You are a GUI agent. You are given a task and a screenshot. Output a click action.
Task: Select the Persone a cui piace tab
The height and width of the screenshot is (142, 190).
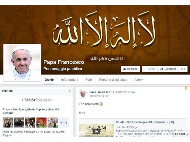(113, 80)
